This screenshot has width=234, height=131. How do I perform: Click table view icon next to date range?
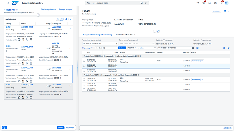click(x=197, y=48)
